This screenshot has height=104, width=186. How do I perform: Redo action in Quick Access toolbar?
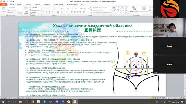click(11, 1)
